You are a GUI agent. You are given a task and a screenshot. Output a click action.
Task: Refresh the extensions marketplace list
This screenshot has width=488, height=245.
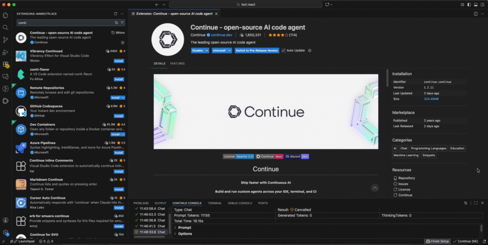115,14
